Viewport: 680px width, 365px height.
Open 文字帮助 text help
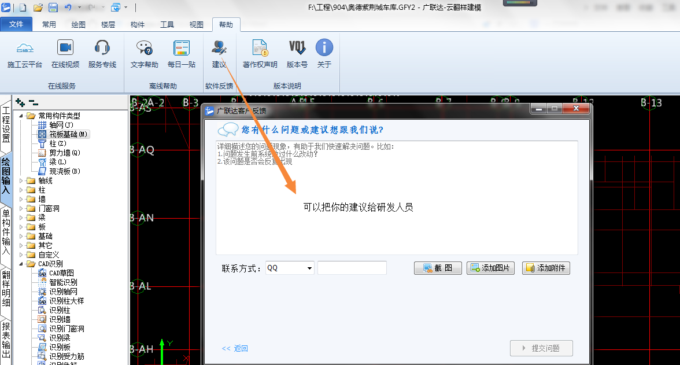click(145, 54)
